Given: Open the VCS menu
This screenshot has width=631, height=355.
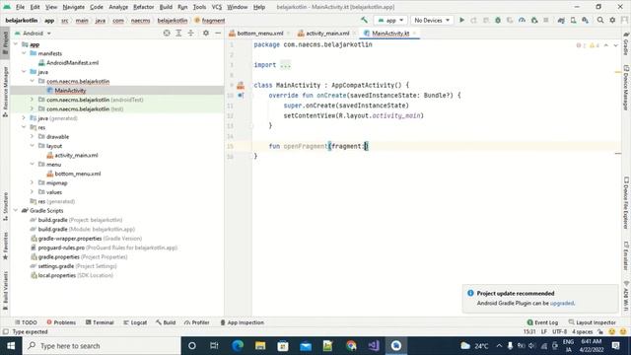Looking at the screenshot, I should click(217, 7).
